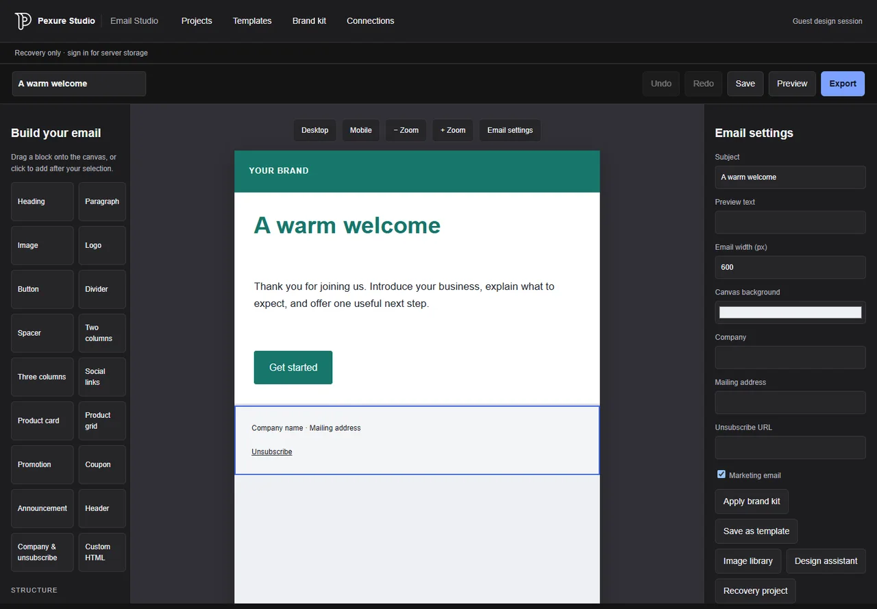Add a Divider block
877x609 pixels.
(102, 289)
